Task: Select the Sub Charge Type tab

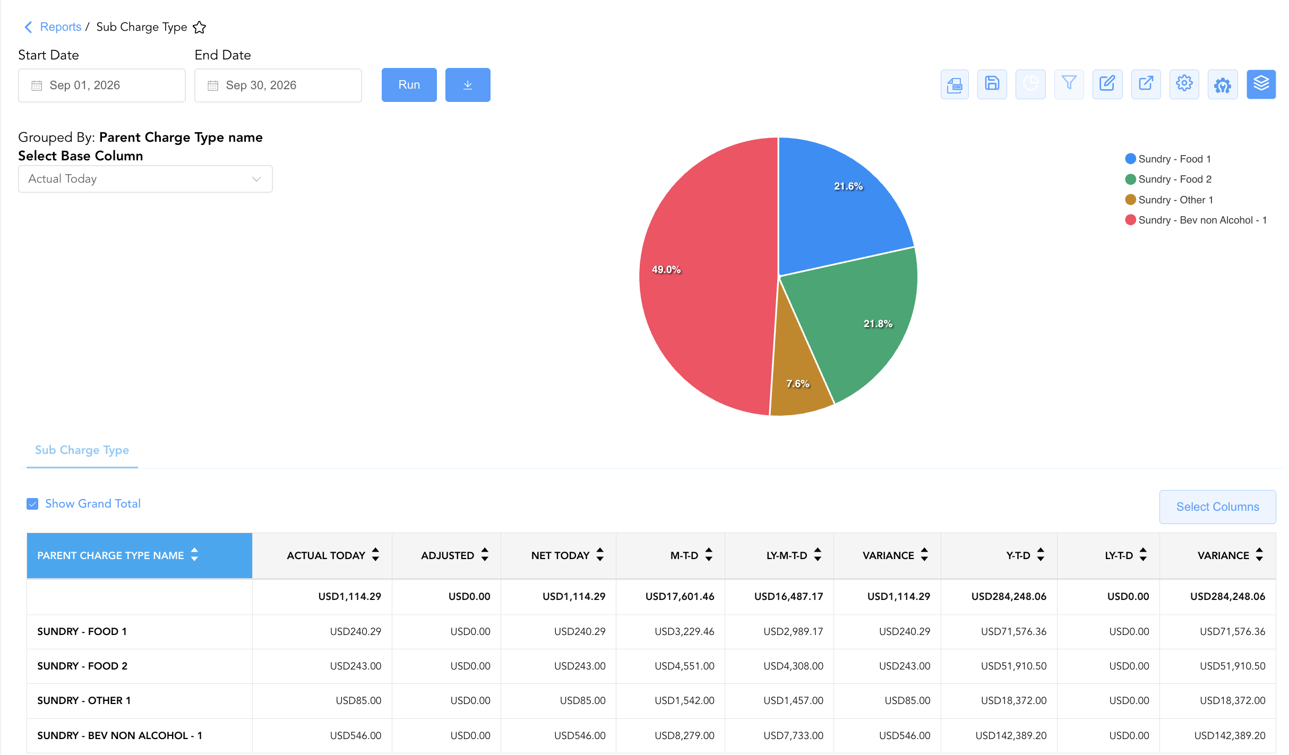Action: coord(82,450)
